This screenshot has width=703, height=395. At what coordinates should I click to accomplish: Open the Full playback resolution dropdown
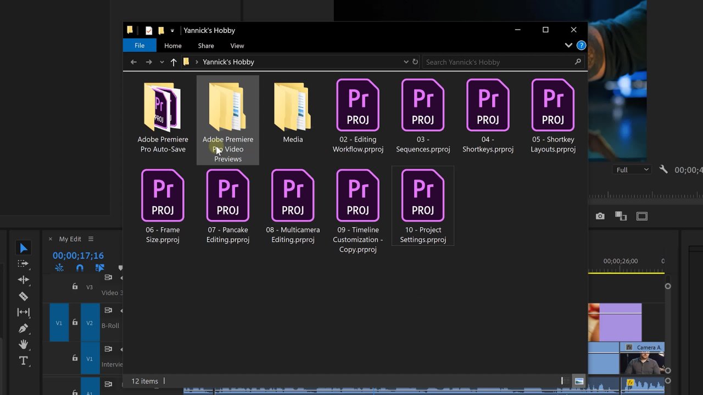tap(632, 170)
